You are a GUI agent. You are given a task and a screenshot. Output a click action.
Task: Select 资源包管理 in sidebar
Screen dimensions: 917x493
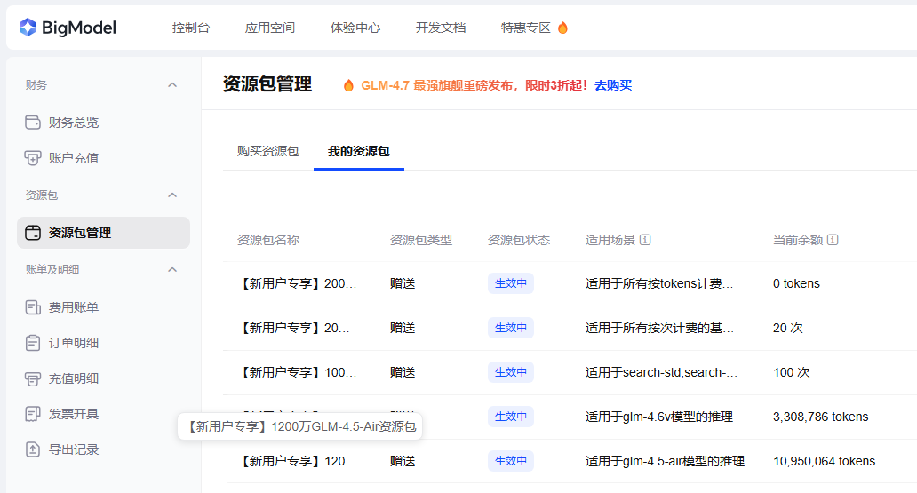pos(103,233)
